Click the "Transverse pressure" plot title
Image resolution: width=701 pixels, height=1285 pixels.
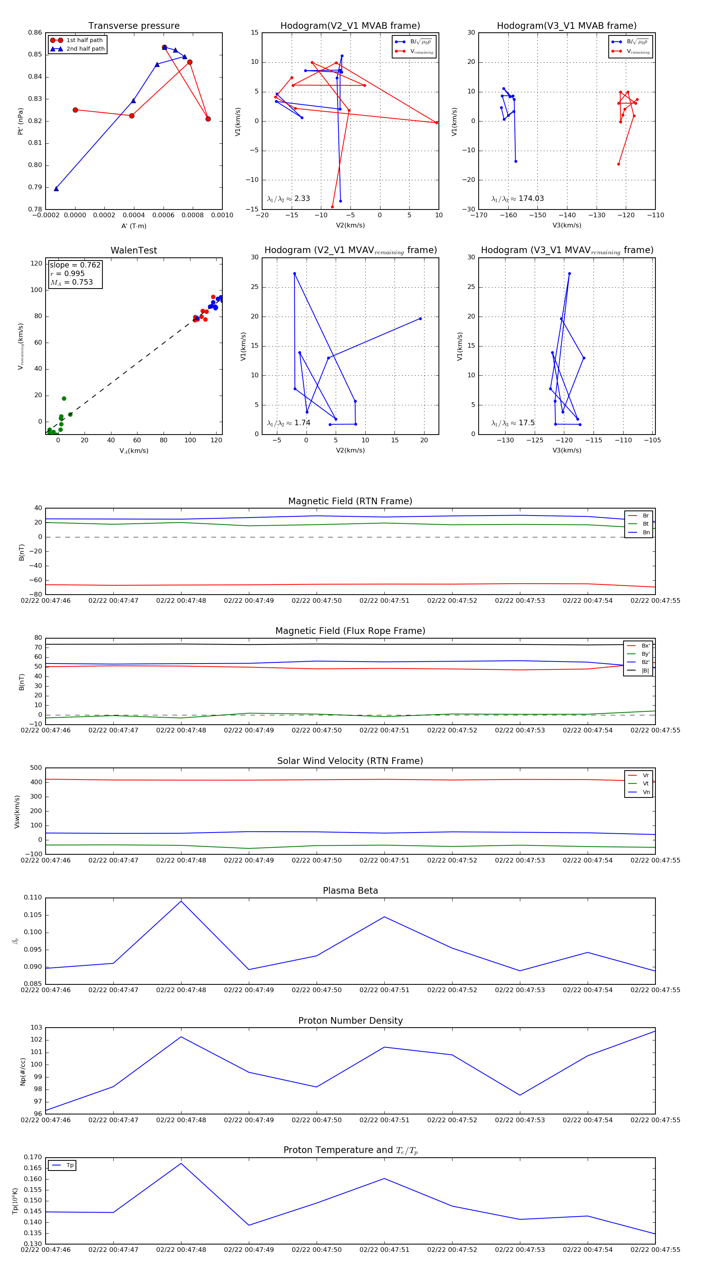(x=134, y=26)
